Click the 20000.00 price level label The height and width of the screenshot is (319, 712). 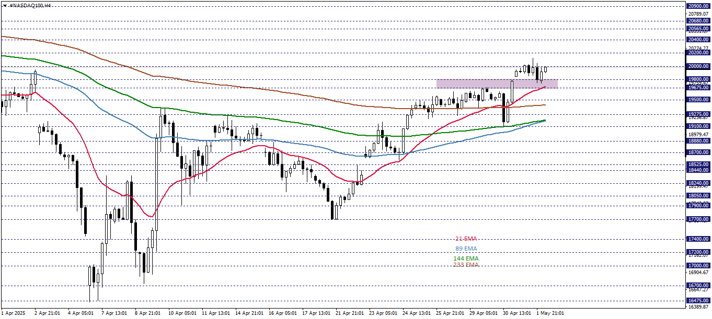click(698, 66)
